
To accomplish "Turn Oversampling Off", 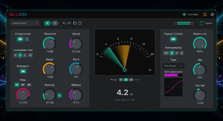I will 166,53.
